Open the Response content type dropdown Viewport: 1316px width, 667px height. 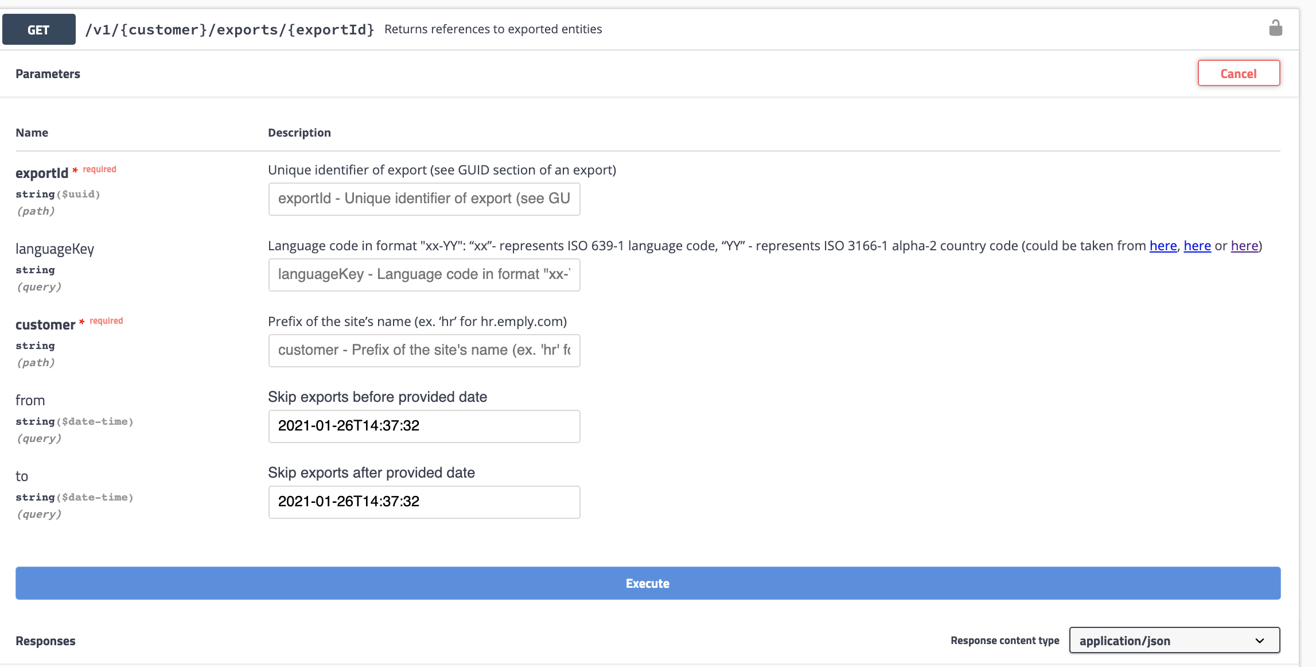click(1174, 640)
